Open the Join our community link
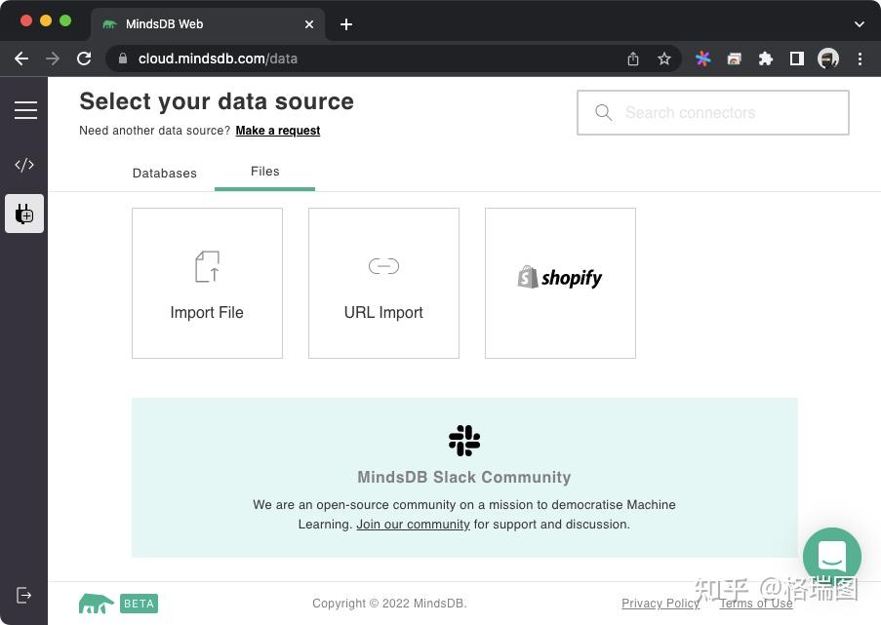Screen dimensions: 881x625 click(413, 525)
